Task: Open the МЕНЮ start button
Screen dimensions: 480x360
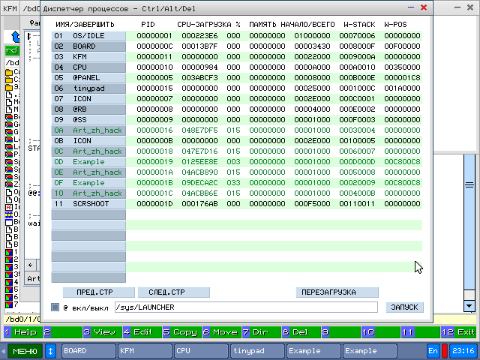Action: pyautogui.click(x=25, y=350)
